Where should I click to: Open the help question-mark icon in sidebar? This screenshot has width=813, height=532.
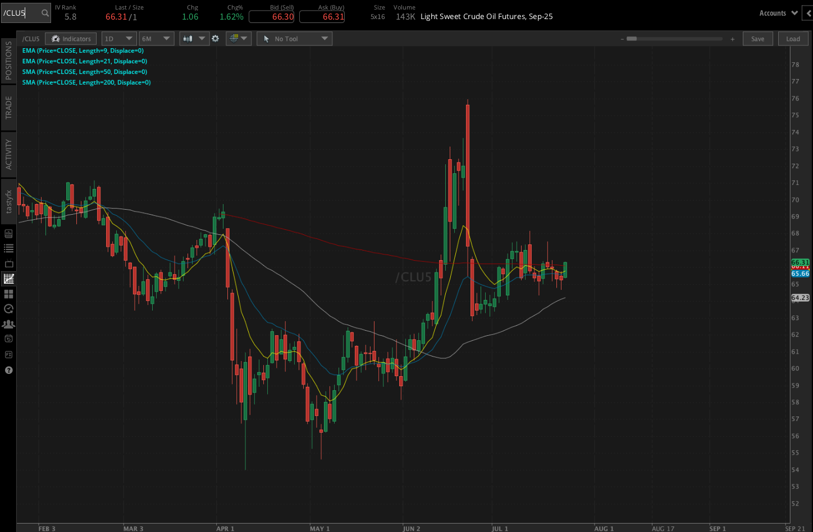tap(8, 370)
